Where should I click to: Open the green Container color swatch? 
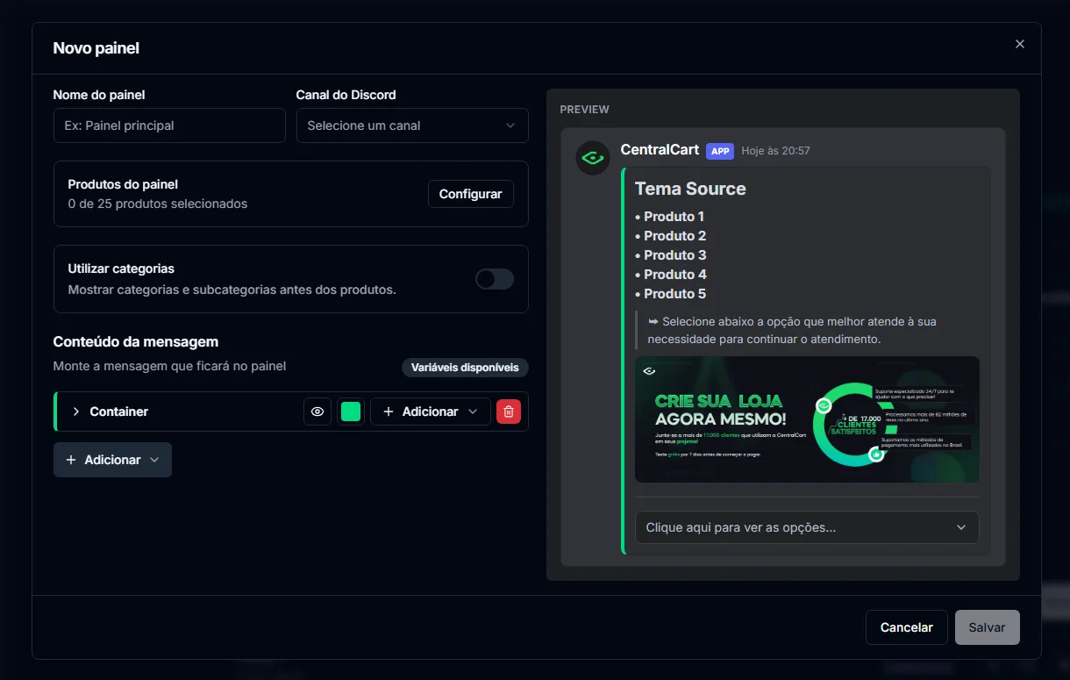pyautogui.click(x=351, y=412)
